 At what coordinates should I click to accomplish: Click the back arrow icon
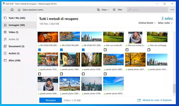(x=5, y=10)
